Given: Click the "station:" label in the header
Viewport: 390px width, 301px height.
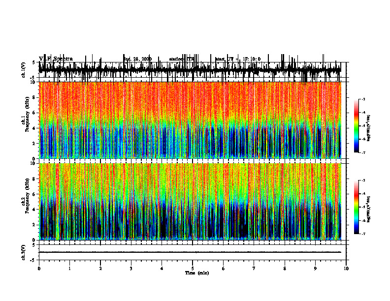Looking at the screenshot, I should [177, 59].
